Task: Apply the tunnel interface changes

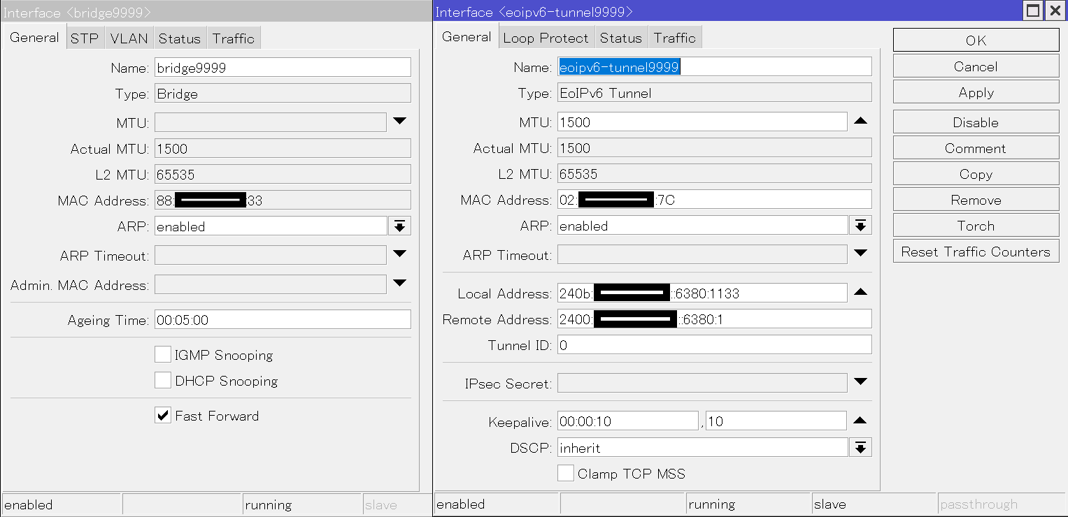Action: pos(975,92)
